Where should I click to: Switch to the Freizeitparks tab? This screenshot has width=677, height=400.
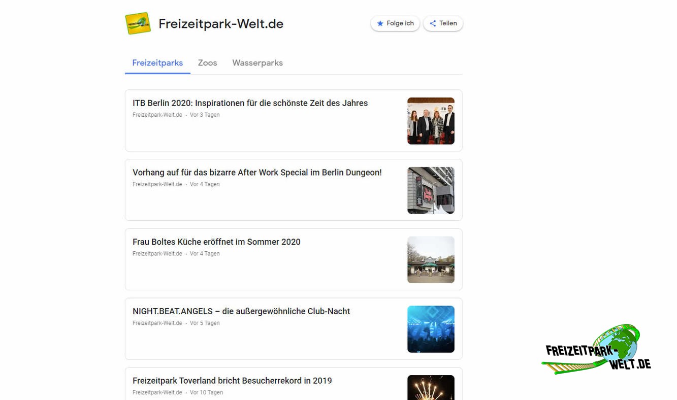(157, 63)
